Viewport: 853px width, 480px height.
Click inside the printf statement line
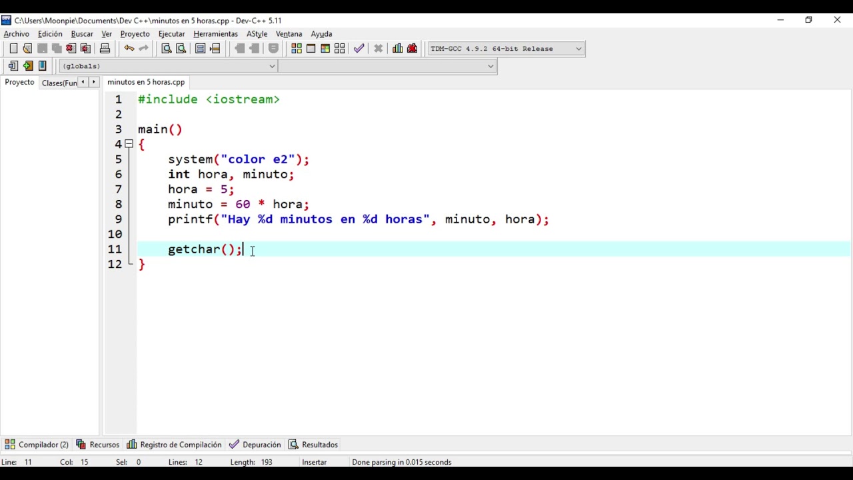pyautogui.click(x=359, y=219)
